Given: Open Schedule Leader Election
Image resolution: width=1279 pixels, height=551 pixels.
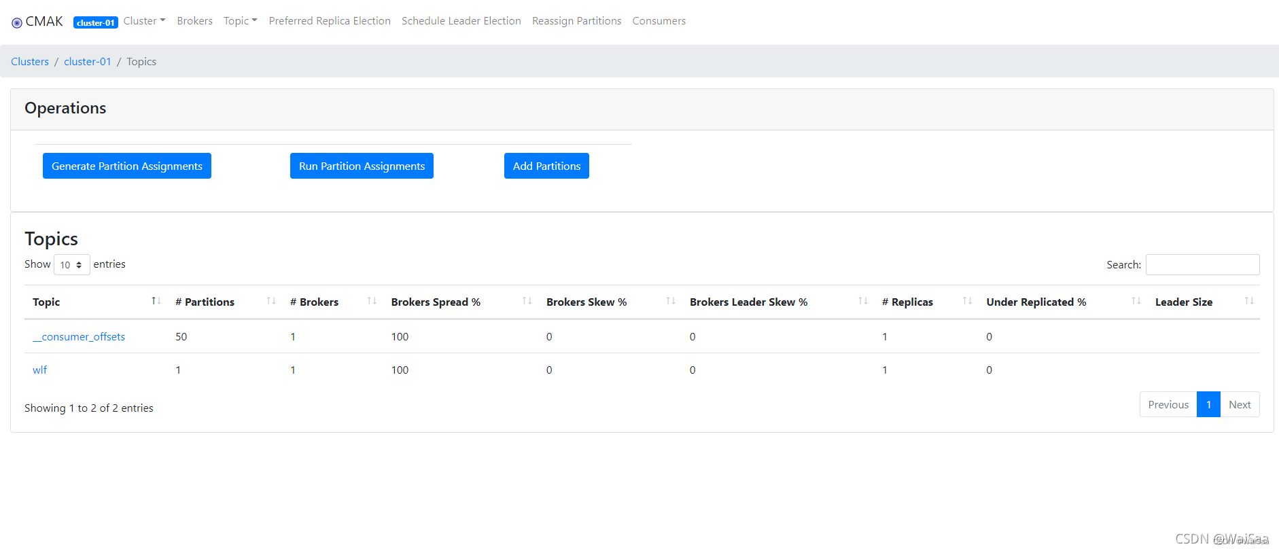Looking at the screenshot, I should coord(461,21).
